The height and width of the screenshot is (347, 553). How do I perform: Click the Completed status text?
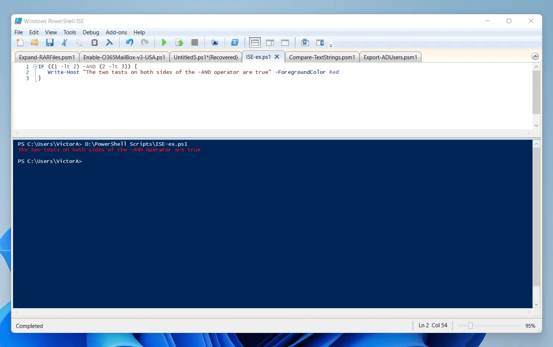(x=29, y=326)
